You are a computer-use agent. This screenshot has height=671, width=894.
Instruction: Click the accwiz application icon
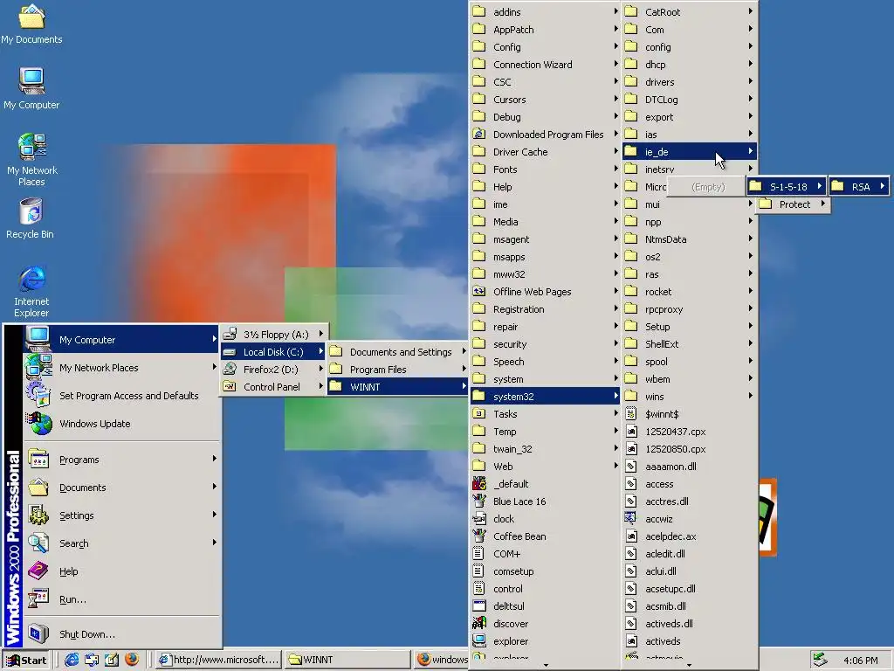[630, 519]
